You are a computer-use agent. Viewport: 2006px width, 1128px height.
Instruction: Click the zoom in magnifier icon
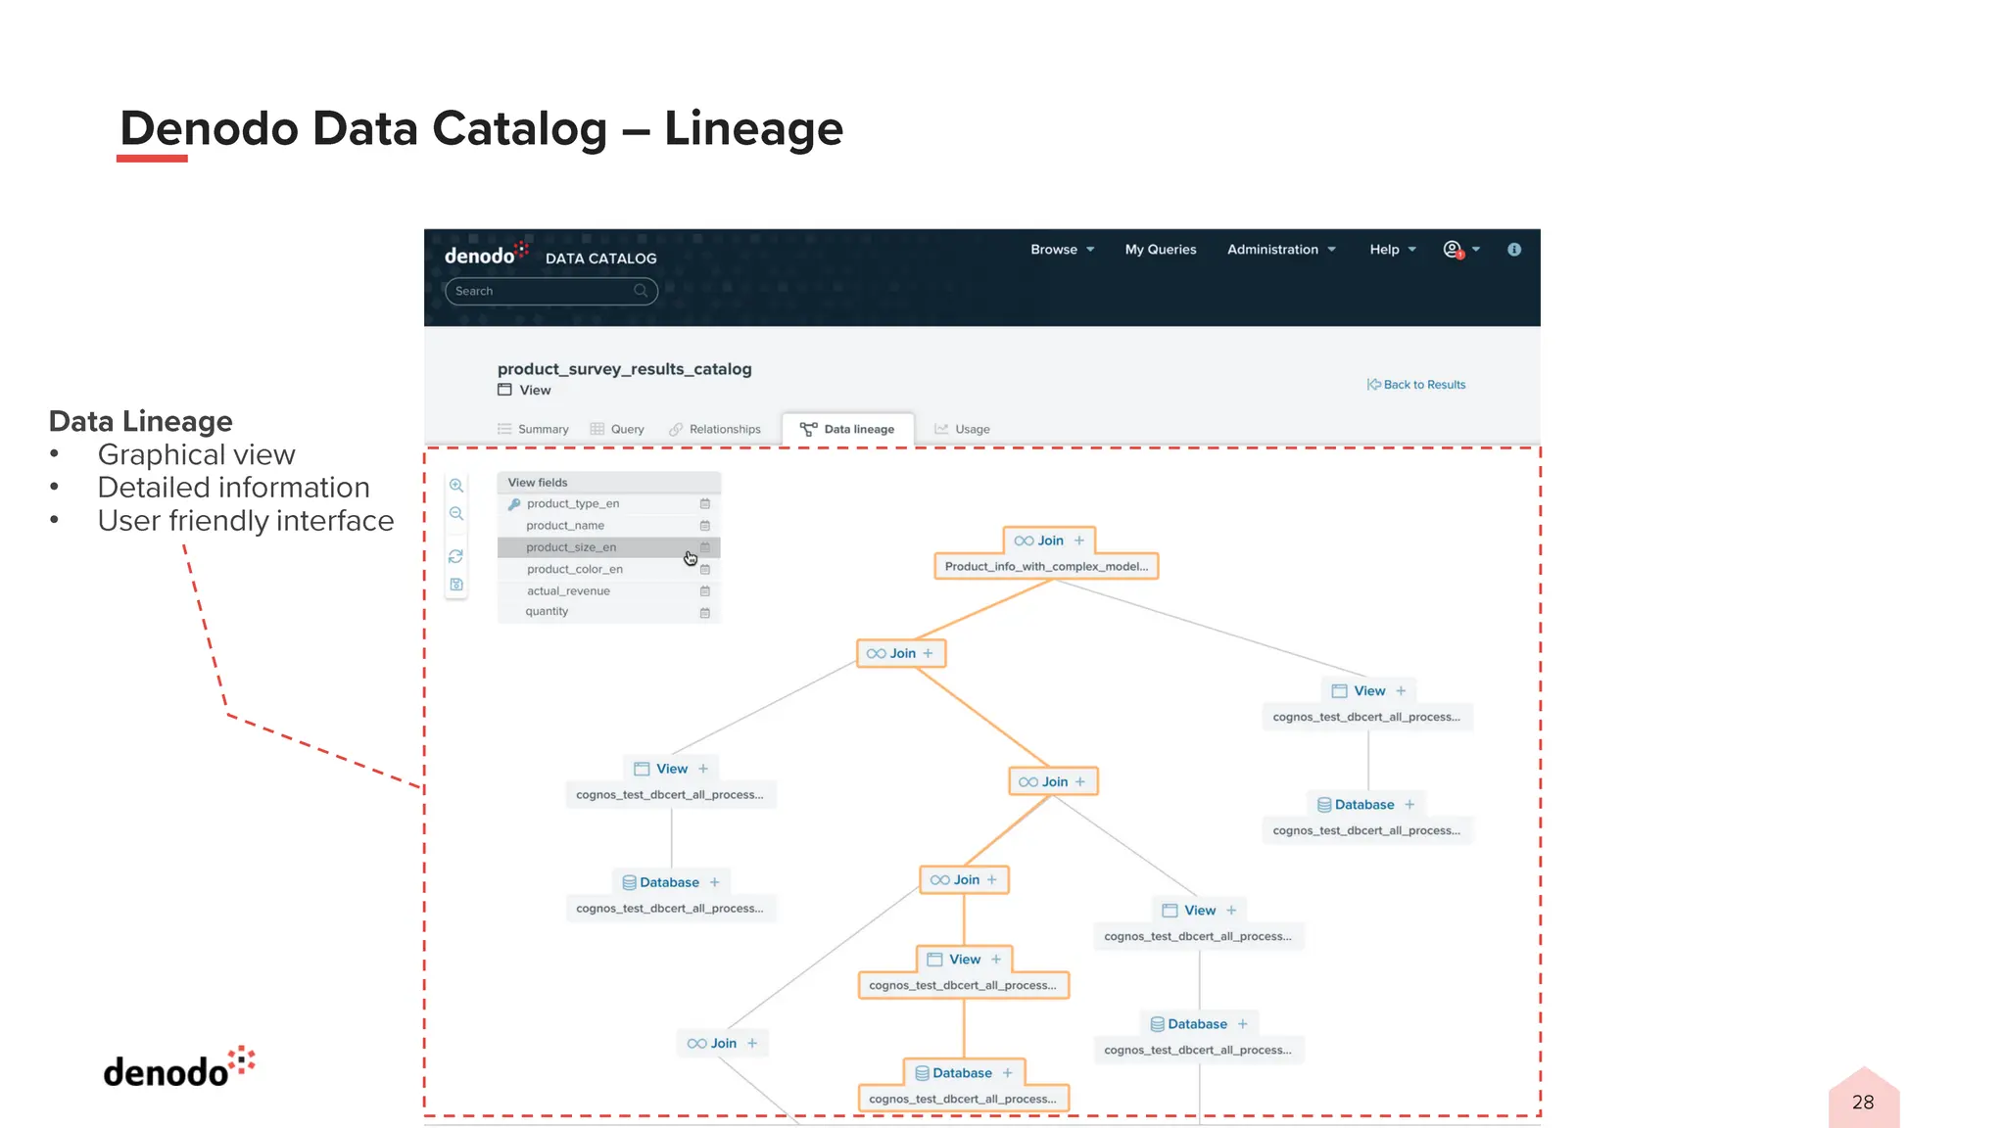[x=456, y=486]
